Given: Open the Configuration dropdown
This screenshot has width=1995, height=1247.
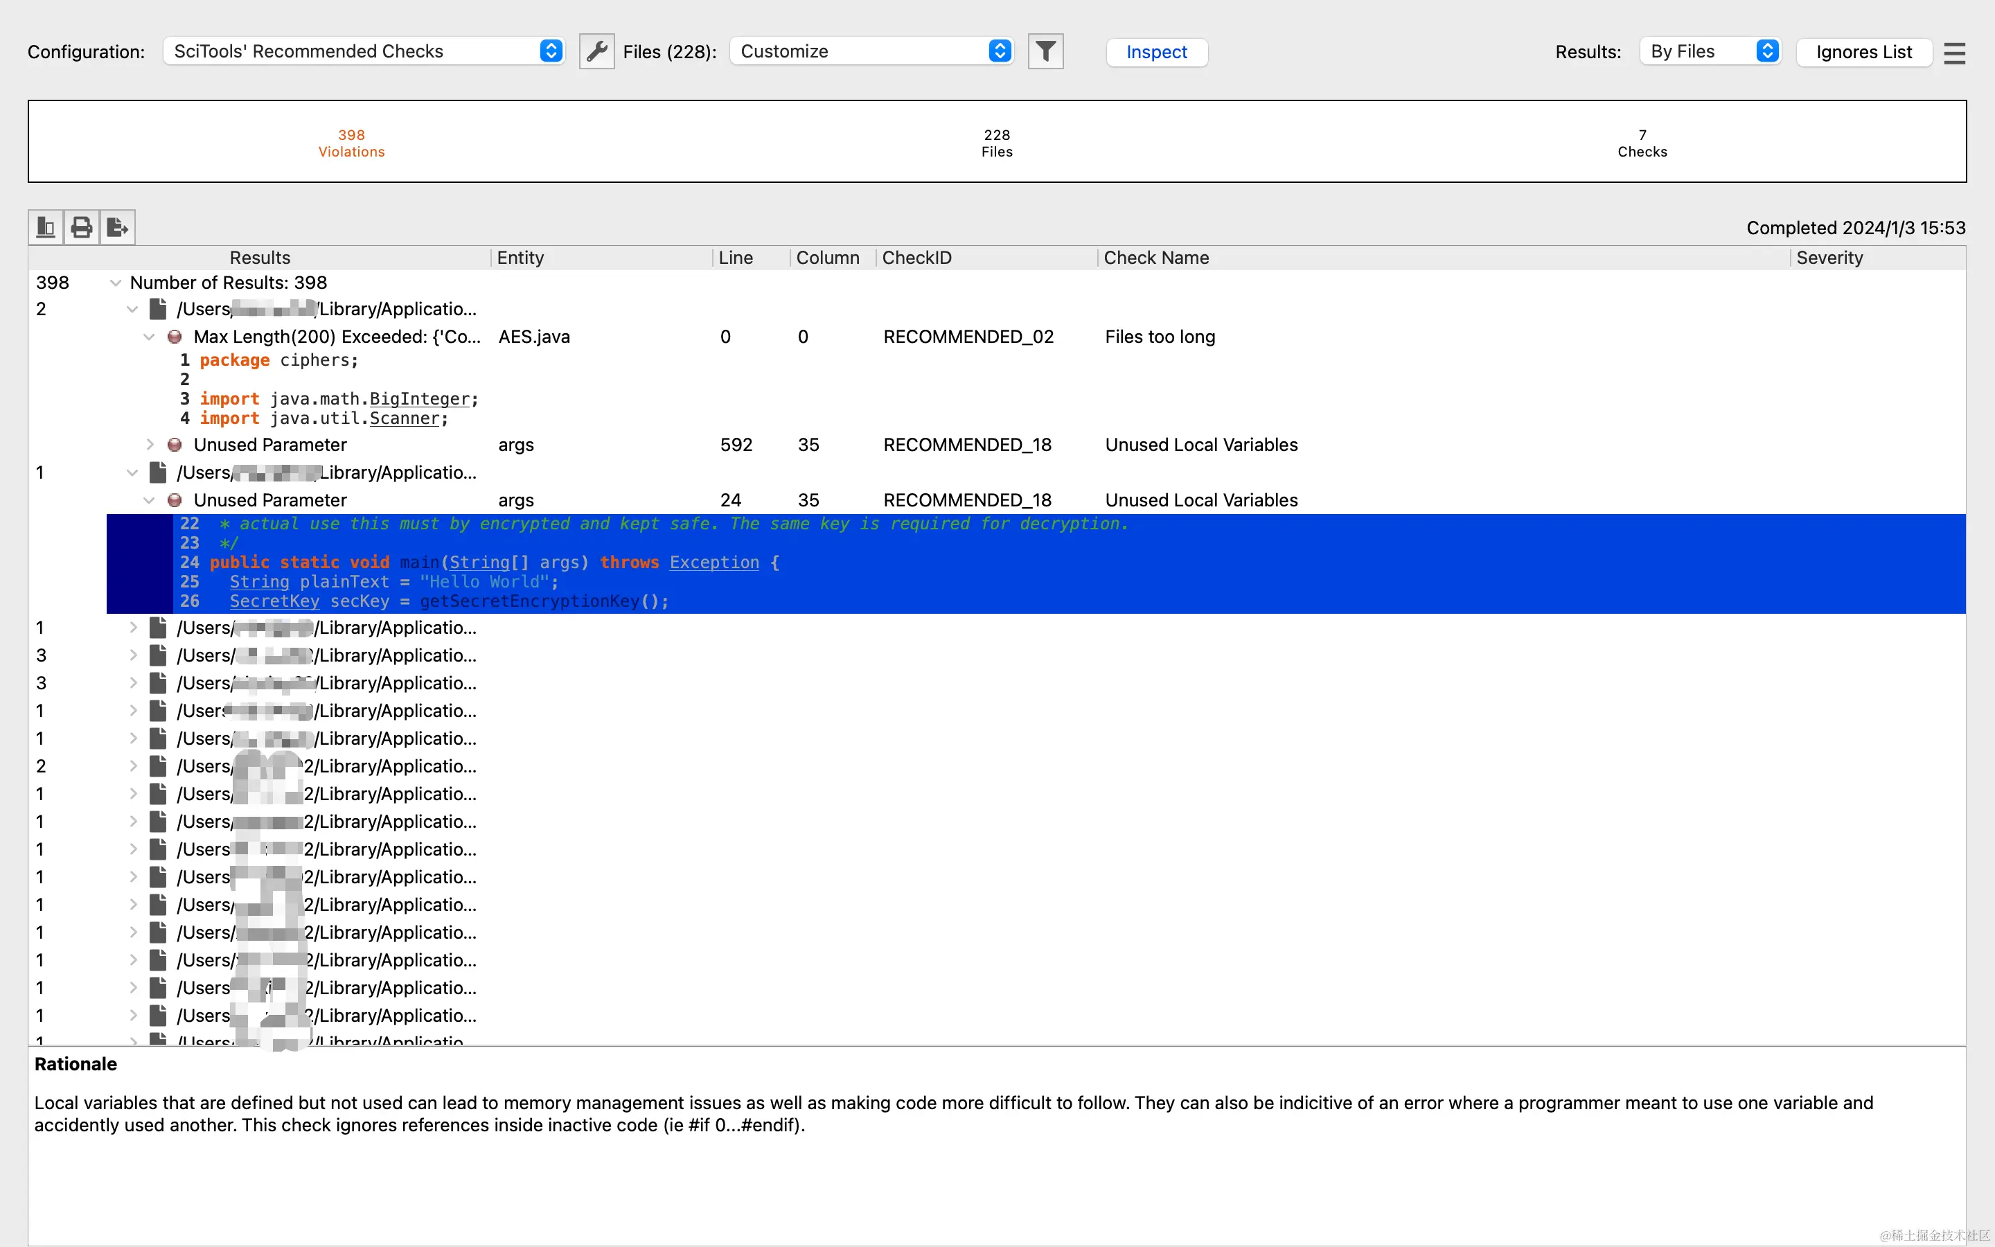Looking at the screenshot, I should pos(364,51).
